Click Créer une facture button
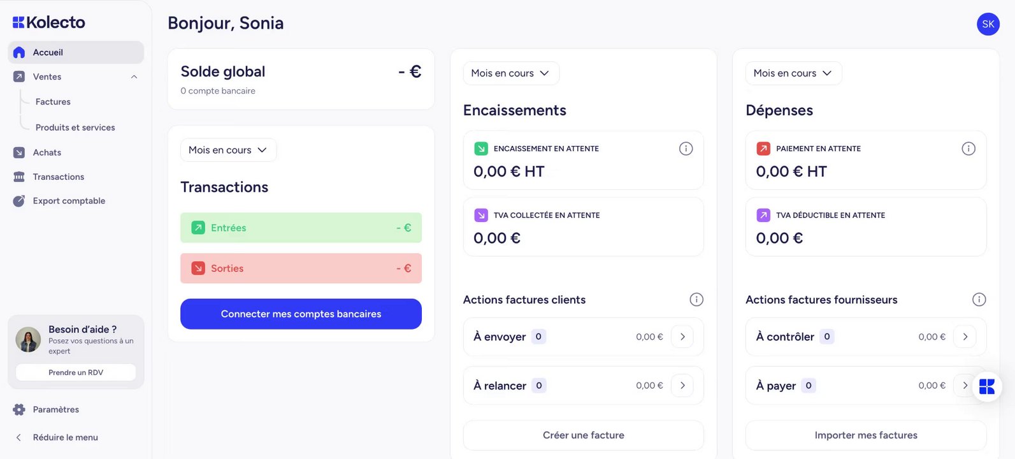This screenshot has height=459, width=1015. click(583, 435)
